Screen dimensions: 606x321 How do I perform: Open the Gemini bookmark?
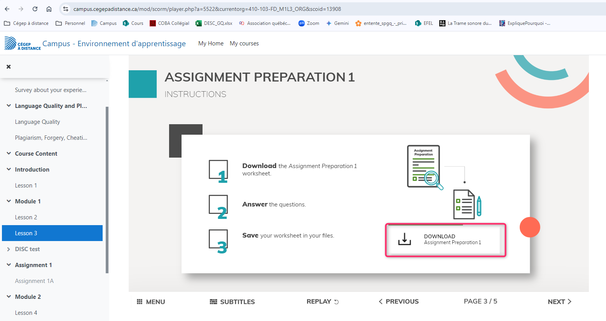(x=337, y=23)
